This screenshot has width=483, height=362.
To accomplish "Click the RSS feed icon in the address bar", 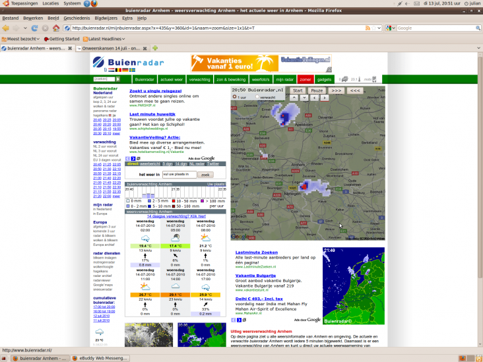I will pos(368,28).
